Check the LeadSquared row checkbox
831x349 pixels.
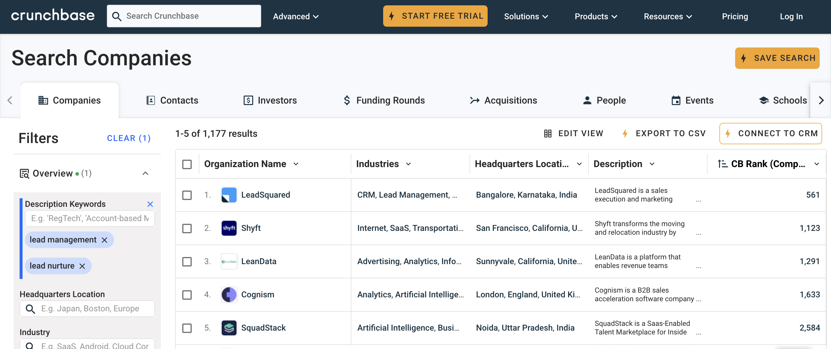[187, 195]
